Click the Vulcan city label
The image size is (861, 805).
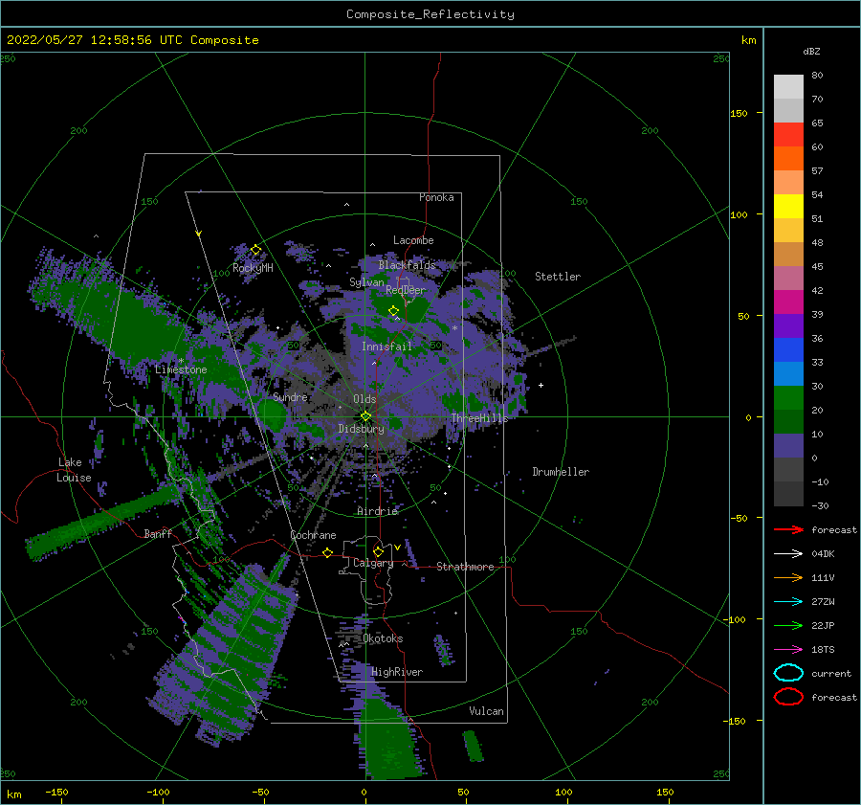(486, 711)
